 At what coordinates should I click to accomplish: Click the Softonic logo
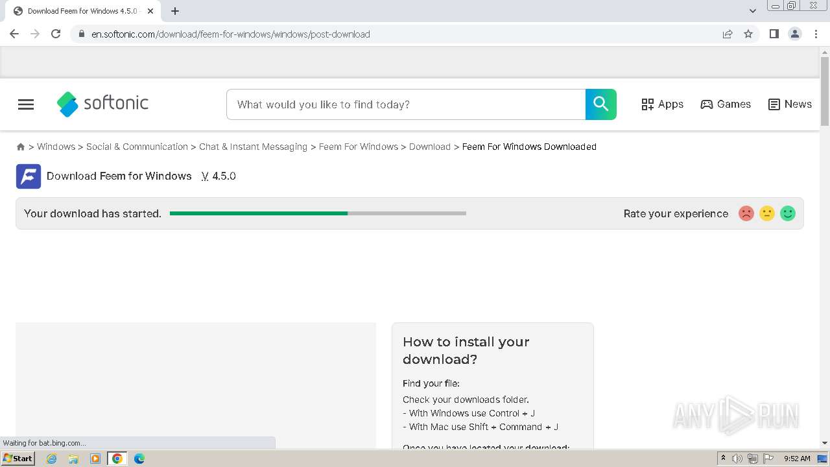click(x=102, y=104)
